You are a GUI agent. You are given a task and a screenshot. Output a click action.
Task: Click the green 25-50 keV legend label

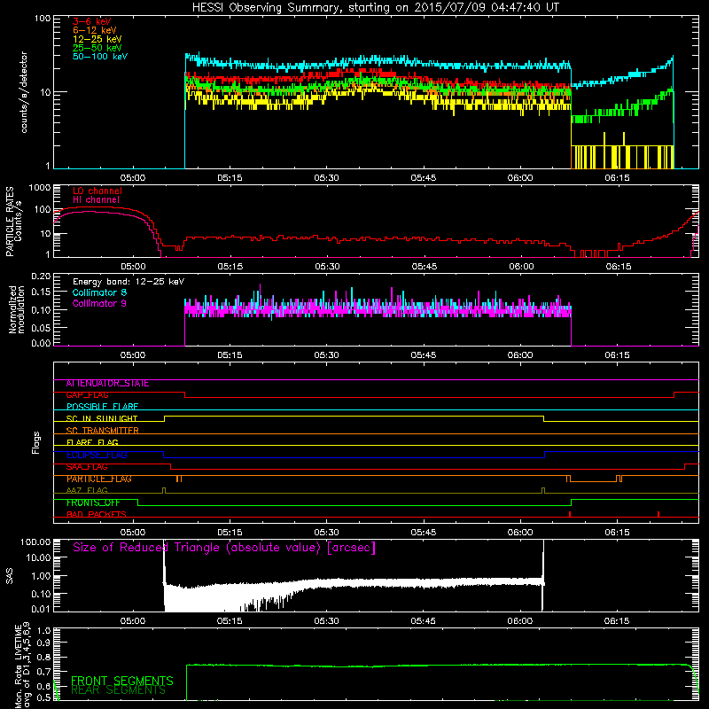coord(97,48)
